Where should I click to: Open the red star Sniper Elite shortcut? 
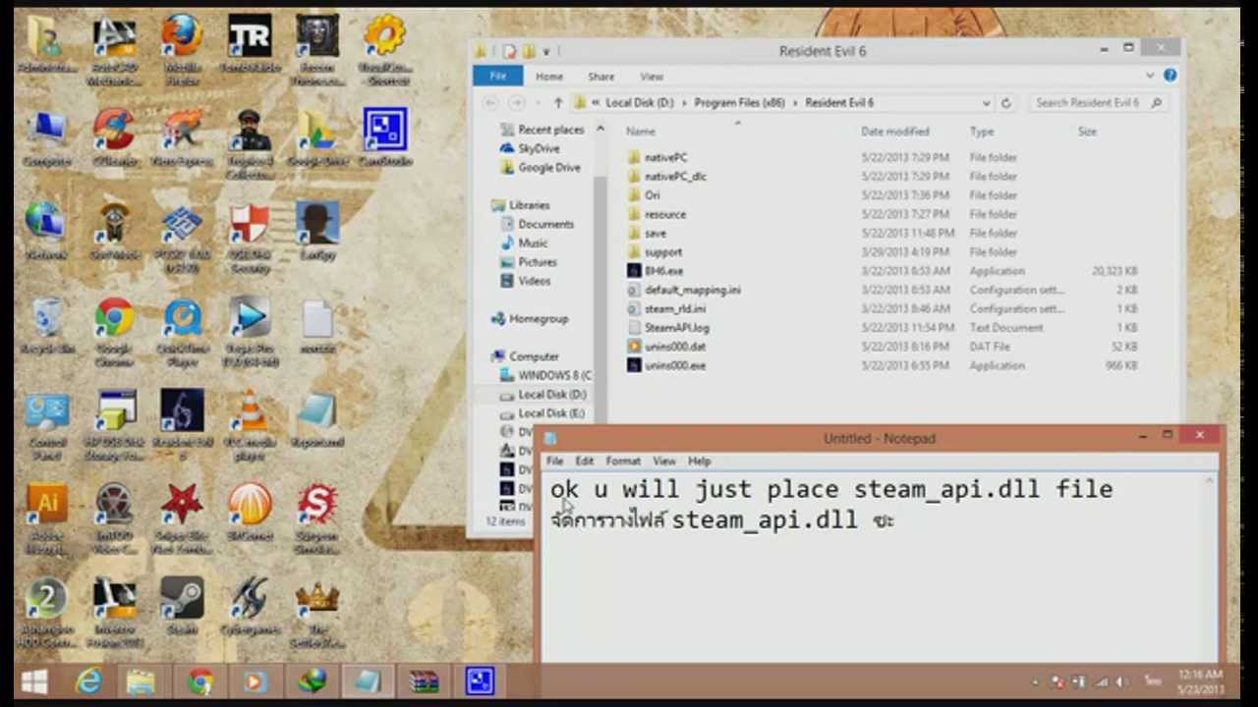[182, 518]
